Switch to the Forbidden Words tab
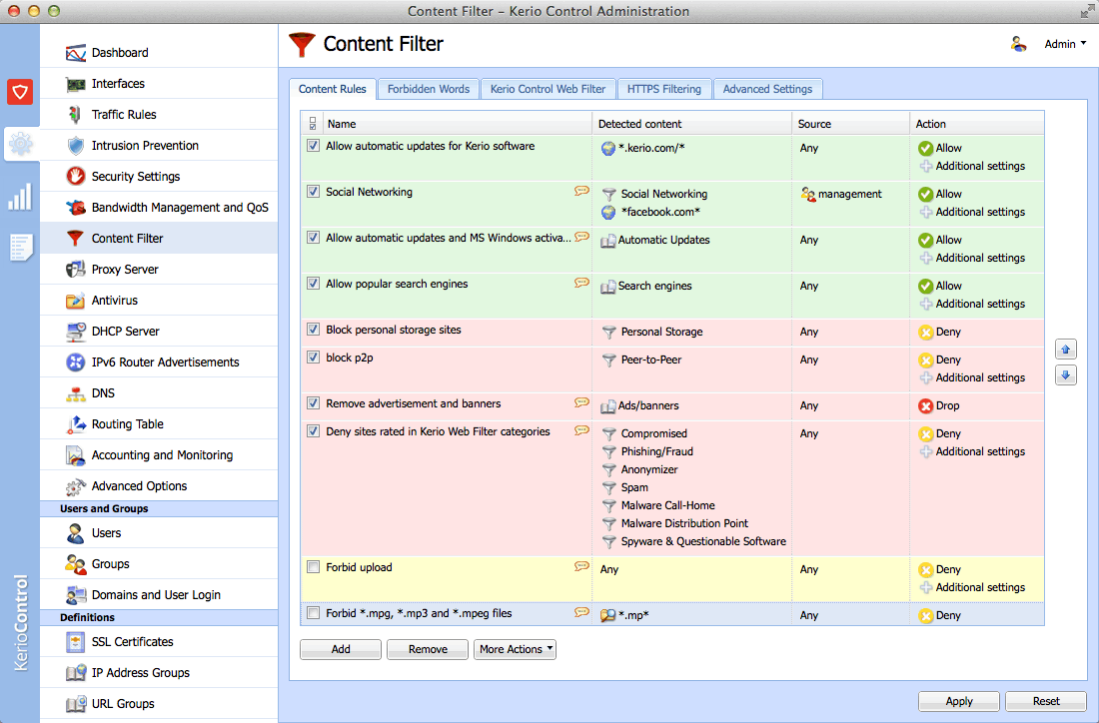Viewport: 1099px width, 723px height. click(x=429, y=89)
